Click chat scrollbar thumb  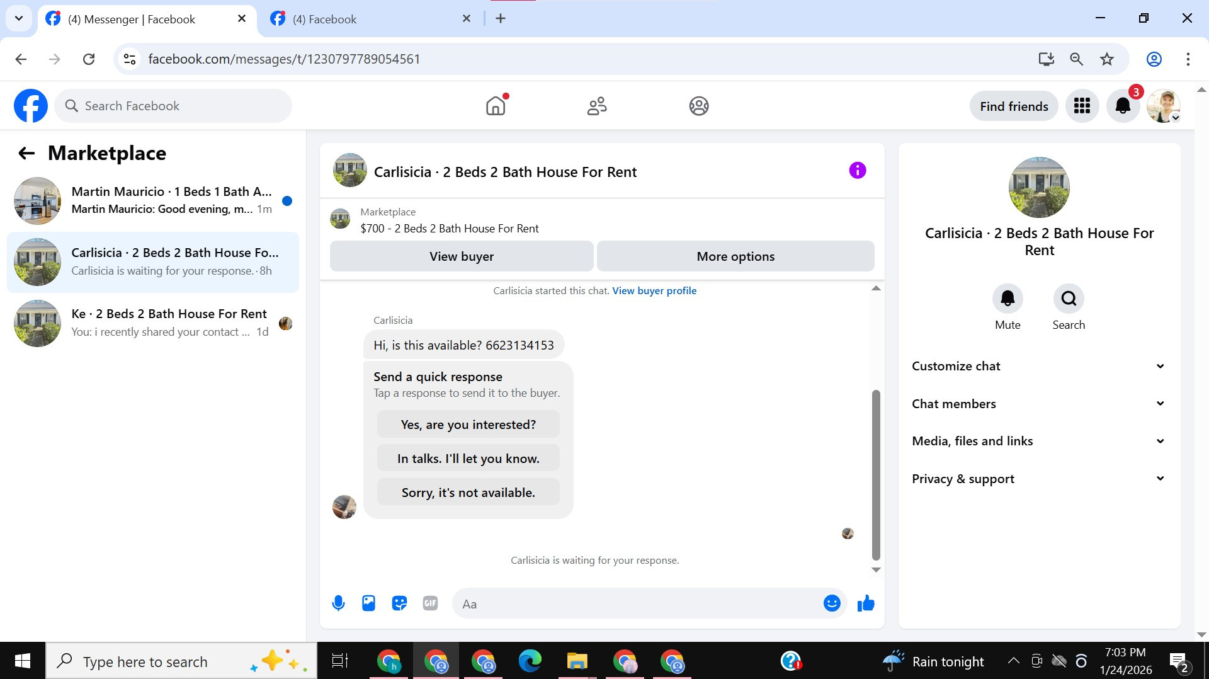876,476
